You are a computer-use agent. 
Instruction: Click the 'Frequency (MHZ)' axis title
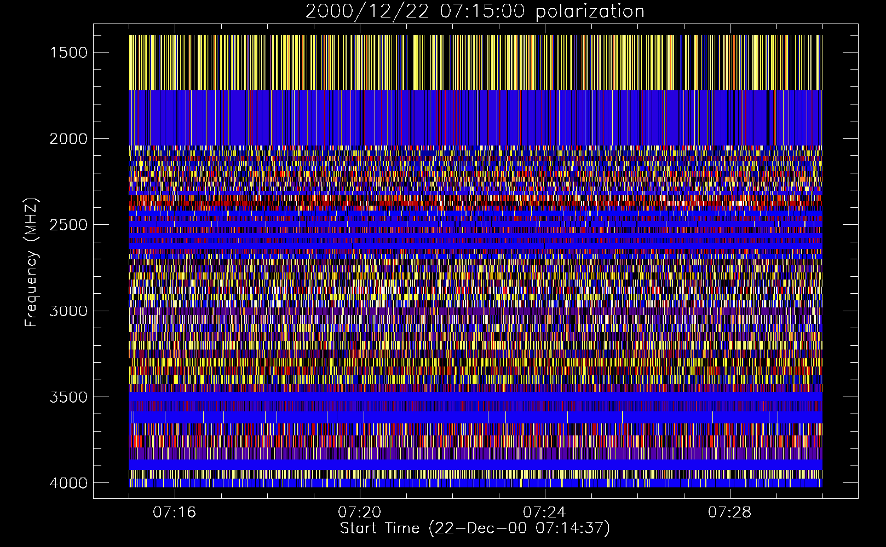tap(32, 263)
